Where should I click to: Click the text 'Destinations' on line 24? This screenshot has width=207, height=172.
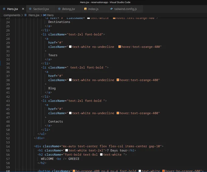tap(59, 22)
